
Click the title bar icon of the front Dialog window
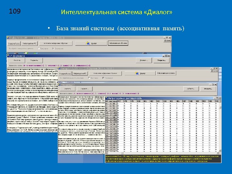tap(59, 68)
